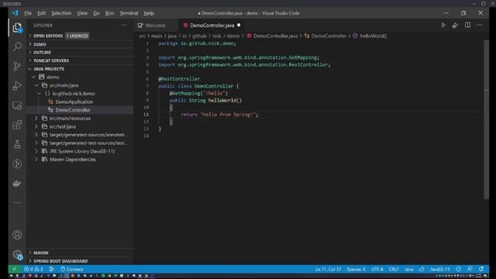Image resolution: width=496 pixels, height=279 pixels.
Task: Open the Run and Debug view
Action: tap(17, 86)
